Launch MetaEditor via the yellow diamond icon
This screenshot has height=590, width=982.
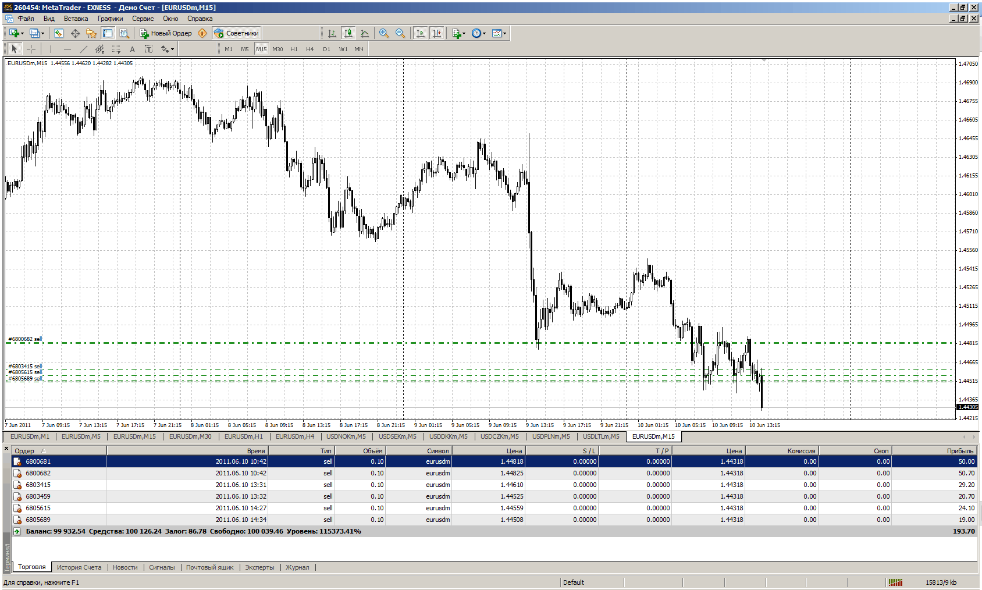202,33
